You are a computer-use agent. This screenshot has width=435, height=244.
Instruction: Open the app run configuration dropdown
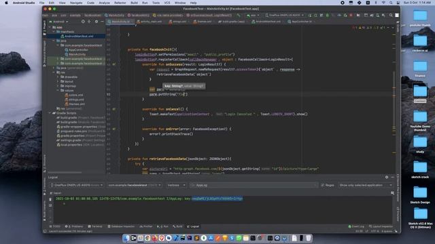tap(253, 15)
